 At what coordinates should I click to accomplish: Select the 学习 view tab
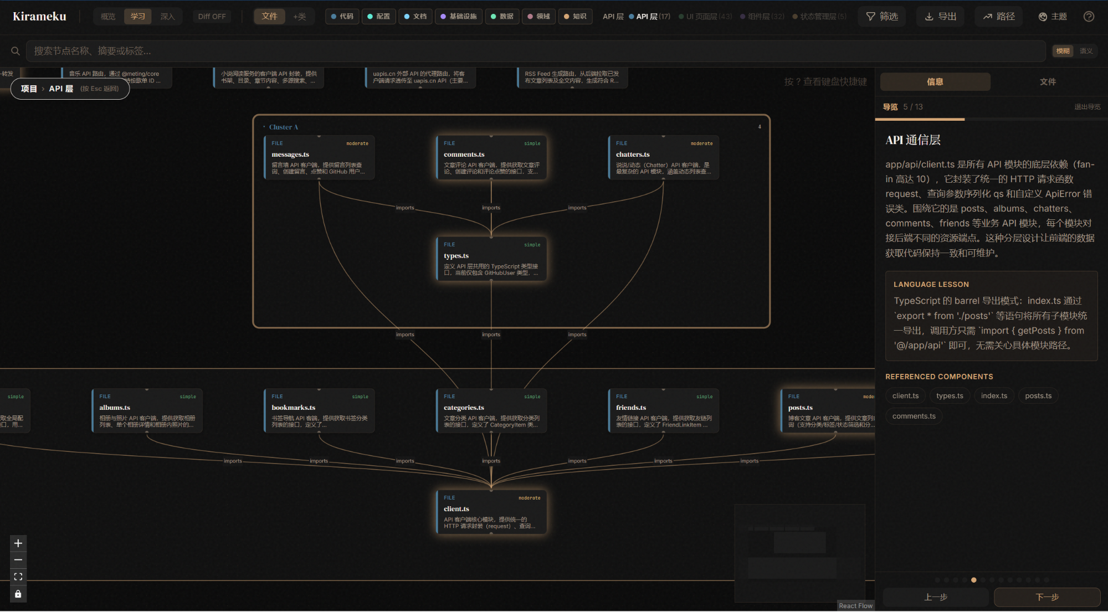click(138, 17)
